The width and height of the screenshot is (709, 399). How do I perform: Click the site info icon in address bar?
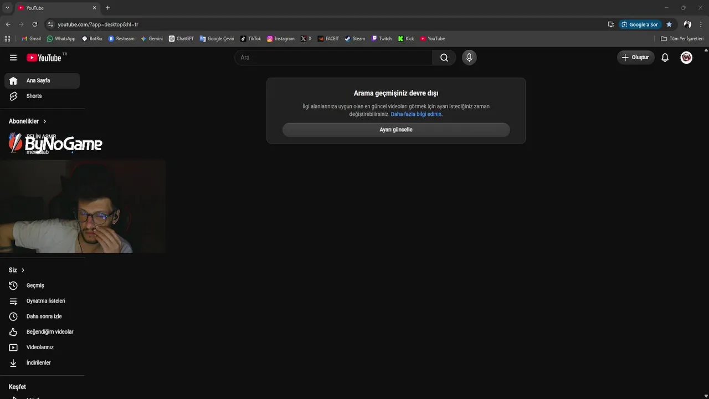click(50, 24)
